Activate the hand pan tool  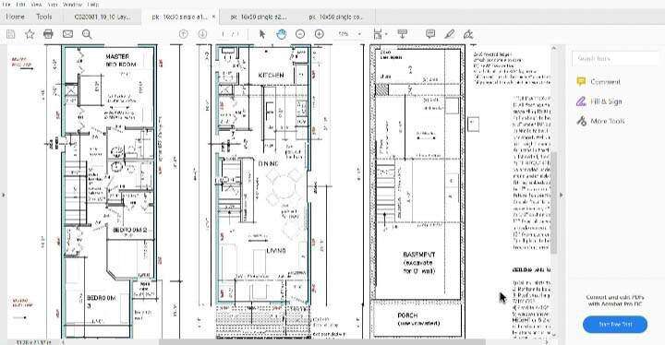(x=281, y=34)
